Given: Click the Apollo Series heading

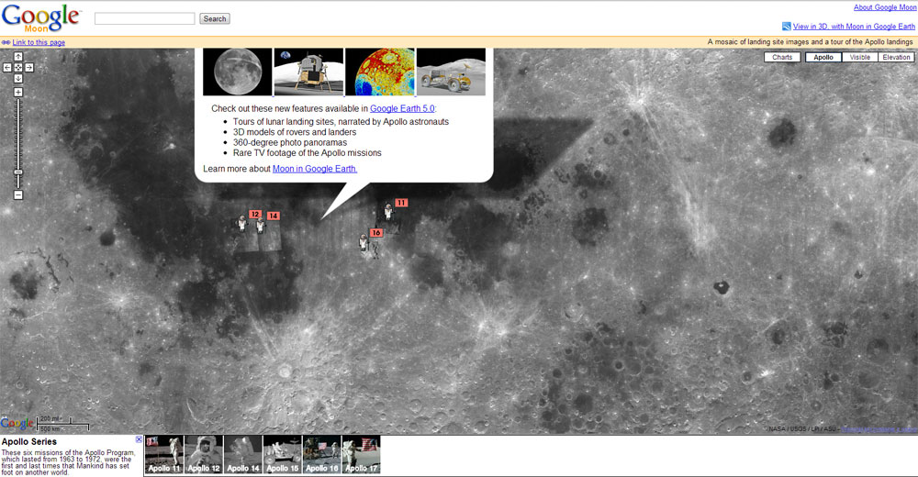Looking at the screenshot, I should tap(29, 442).
